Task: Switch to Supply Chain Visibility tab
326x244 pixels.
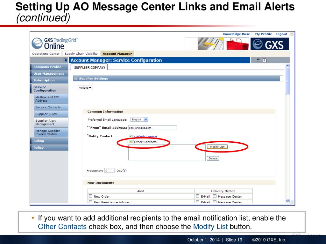Action: click(x=81, y=53)
